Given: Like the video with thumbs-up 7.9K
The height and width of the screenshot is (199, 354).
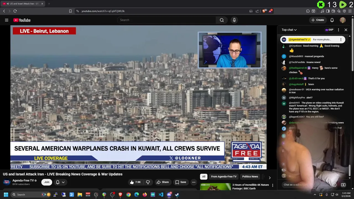Looking at the screenshot, I should coord(135,182).
